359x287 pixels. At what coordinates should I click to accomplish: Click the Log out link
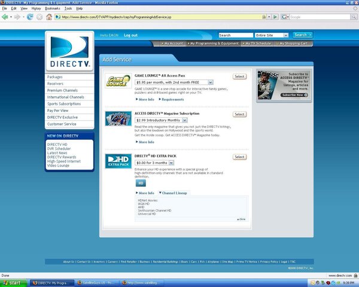130,35
